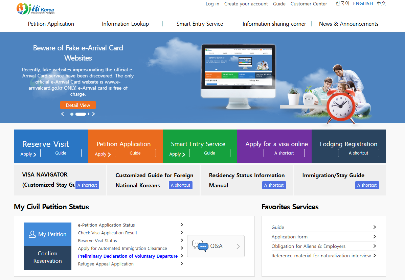Open News & Announcements menu
405x280 pixels.
tap(349, 24)
